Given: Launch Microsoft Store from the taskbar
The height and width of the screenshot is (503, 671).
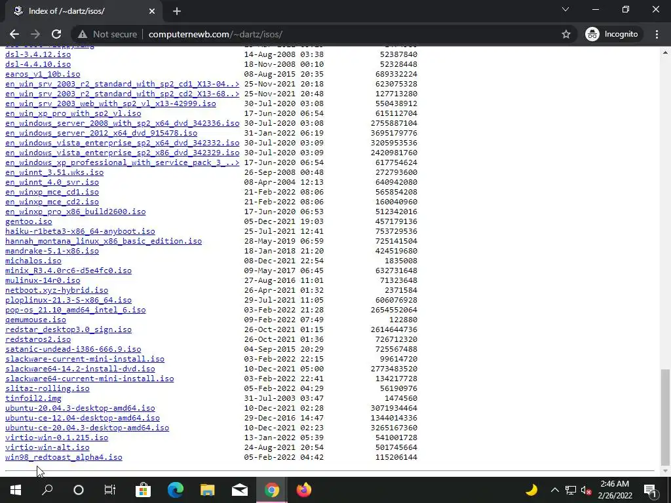Looking at the screenshot, I should pos(143,490).
